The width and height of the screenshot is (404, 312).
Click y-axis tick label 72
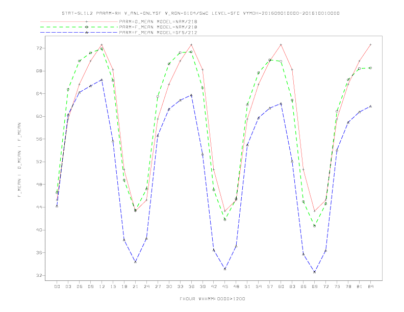tap(40, 48)
